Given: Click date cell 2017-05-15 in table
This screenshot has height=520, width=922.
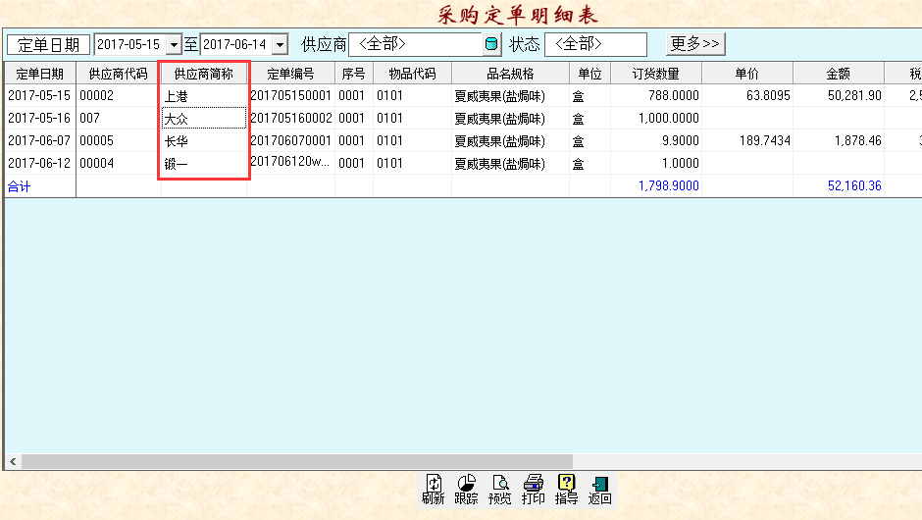Looking at the screenshot, I should coord(39,95).
